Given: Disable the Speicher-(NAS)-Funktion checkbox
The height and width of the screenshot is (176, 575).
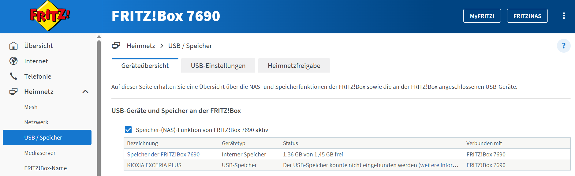Looking at the screenshot, I should [128, 130].
